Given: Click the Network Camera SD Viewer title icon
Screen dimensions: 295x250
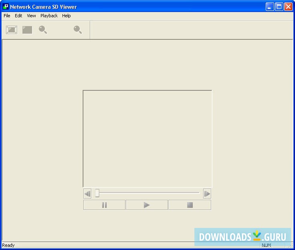Looking at the screenshot, I should pyautogui.click(x=6, y=6).
